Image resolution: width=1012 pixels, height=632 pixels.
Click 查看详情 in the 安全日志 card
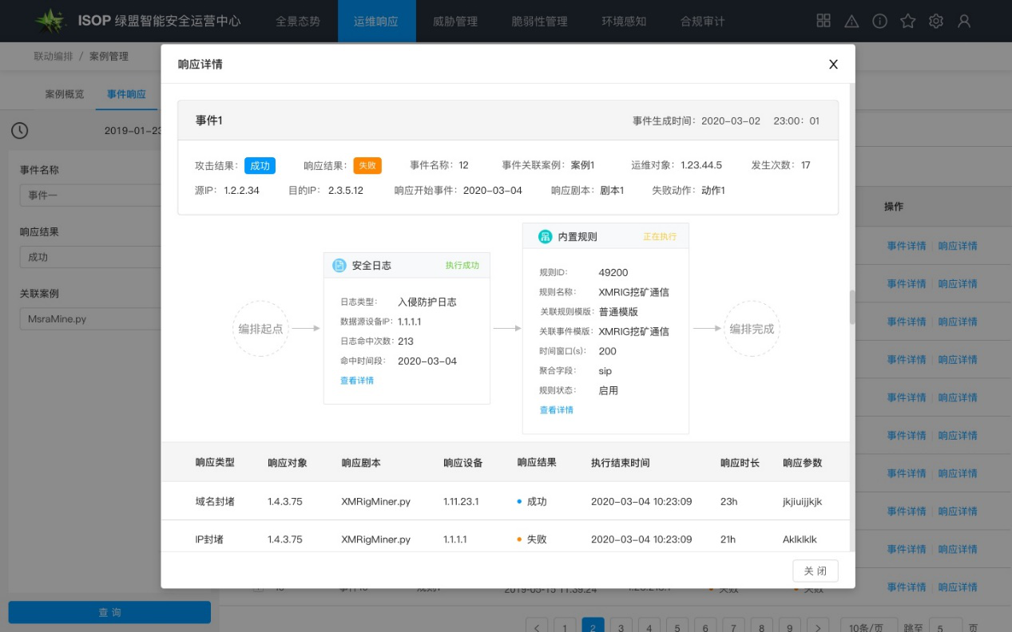pyautogui.click(x=357, y=381)
